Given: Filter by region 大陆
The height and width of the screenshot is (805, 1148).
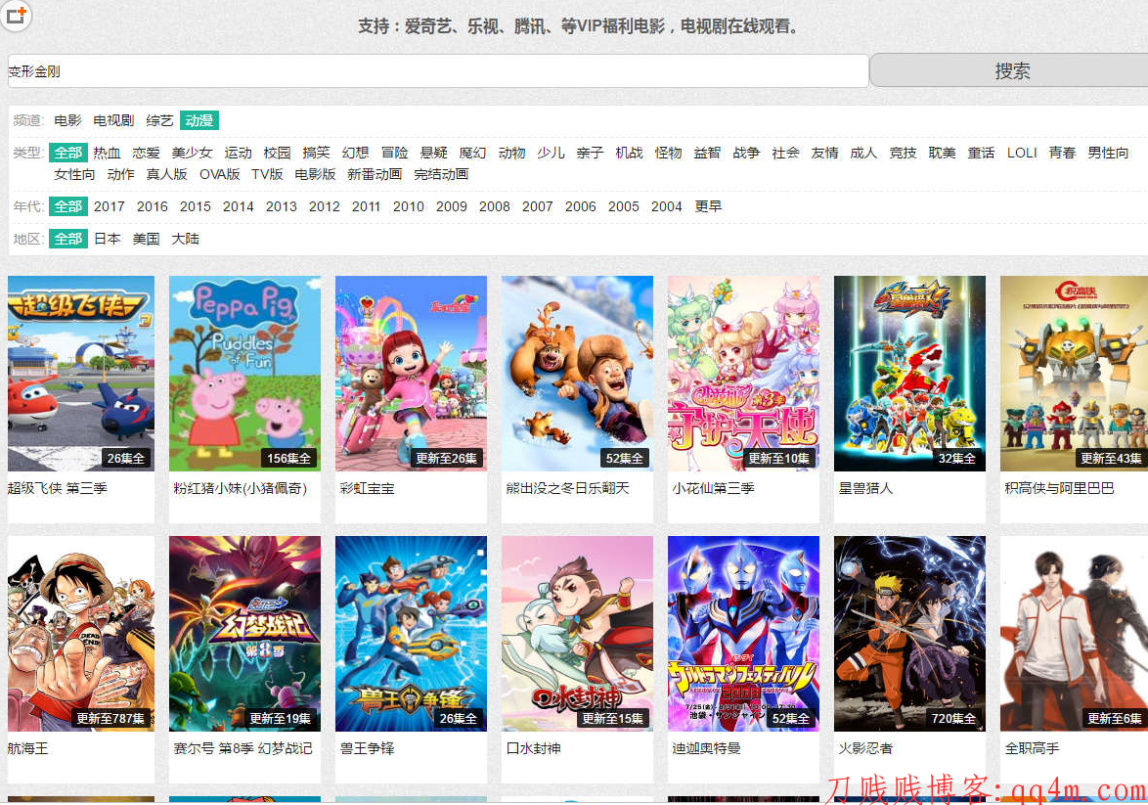Looking at the screenshot, I should [x=185, y=239].
